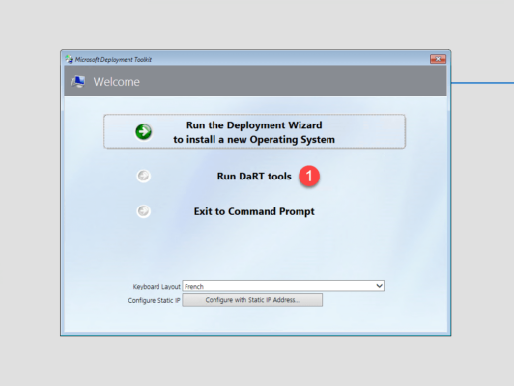Click the Microsoft Deployment Toolkit title bar icon

point(69,59)
